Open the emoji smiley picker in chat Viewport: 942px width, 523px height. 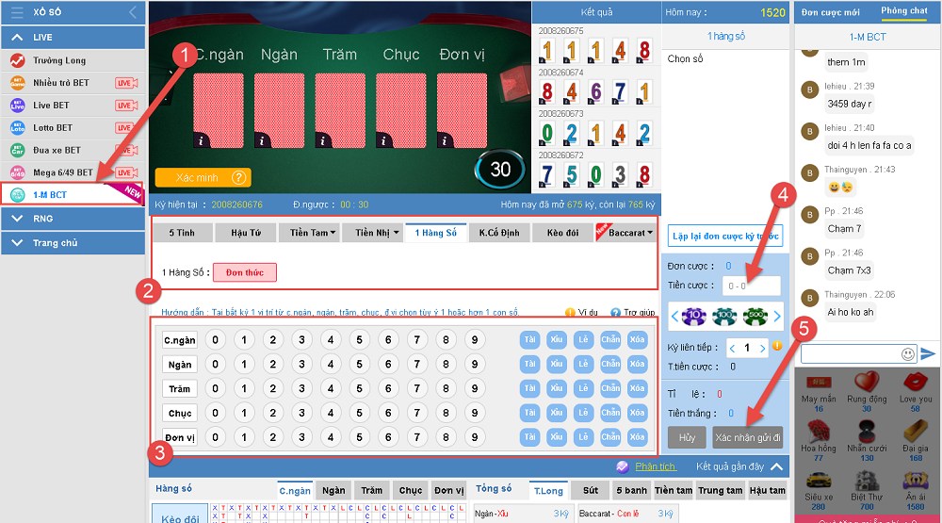click(908, 354)
